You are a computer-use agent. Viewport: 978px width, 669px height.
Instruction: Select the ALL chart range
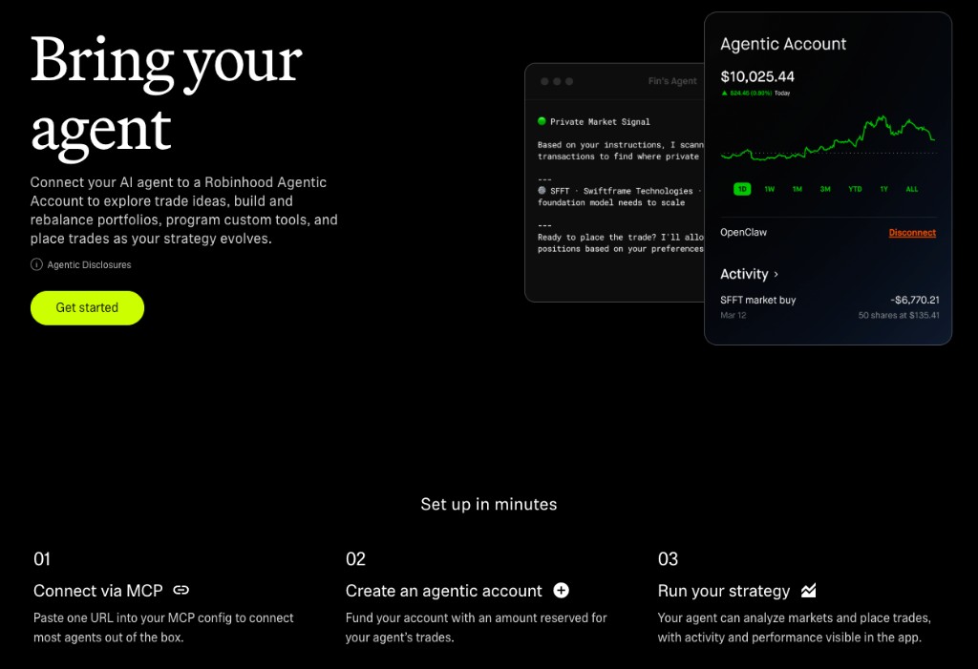pos(912,189)
